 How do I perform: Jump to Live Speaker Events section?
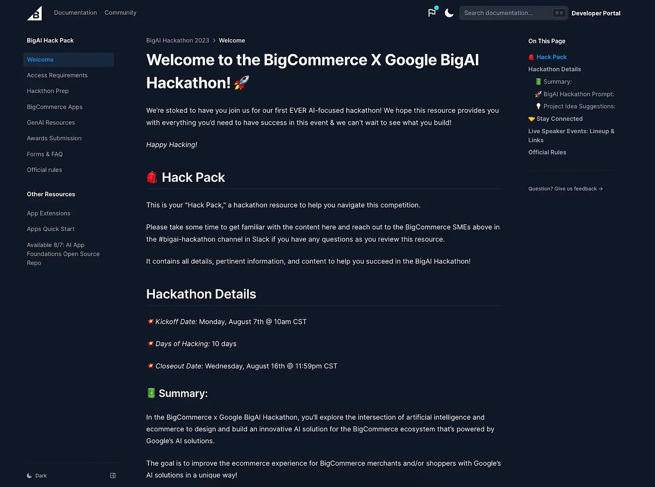pos(571,136)
